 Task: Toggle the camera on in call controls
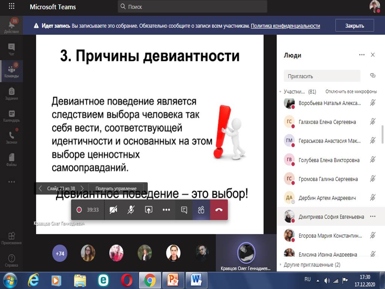point(113,210)
